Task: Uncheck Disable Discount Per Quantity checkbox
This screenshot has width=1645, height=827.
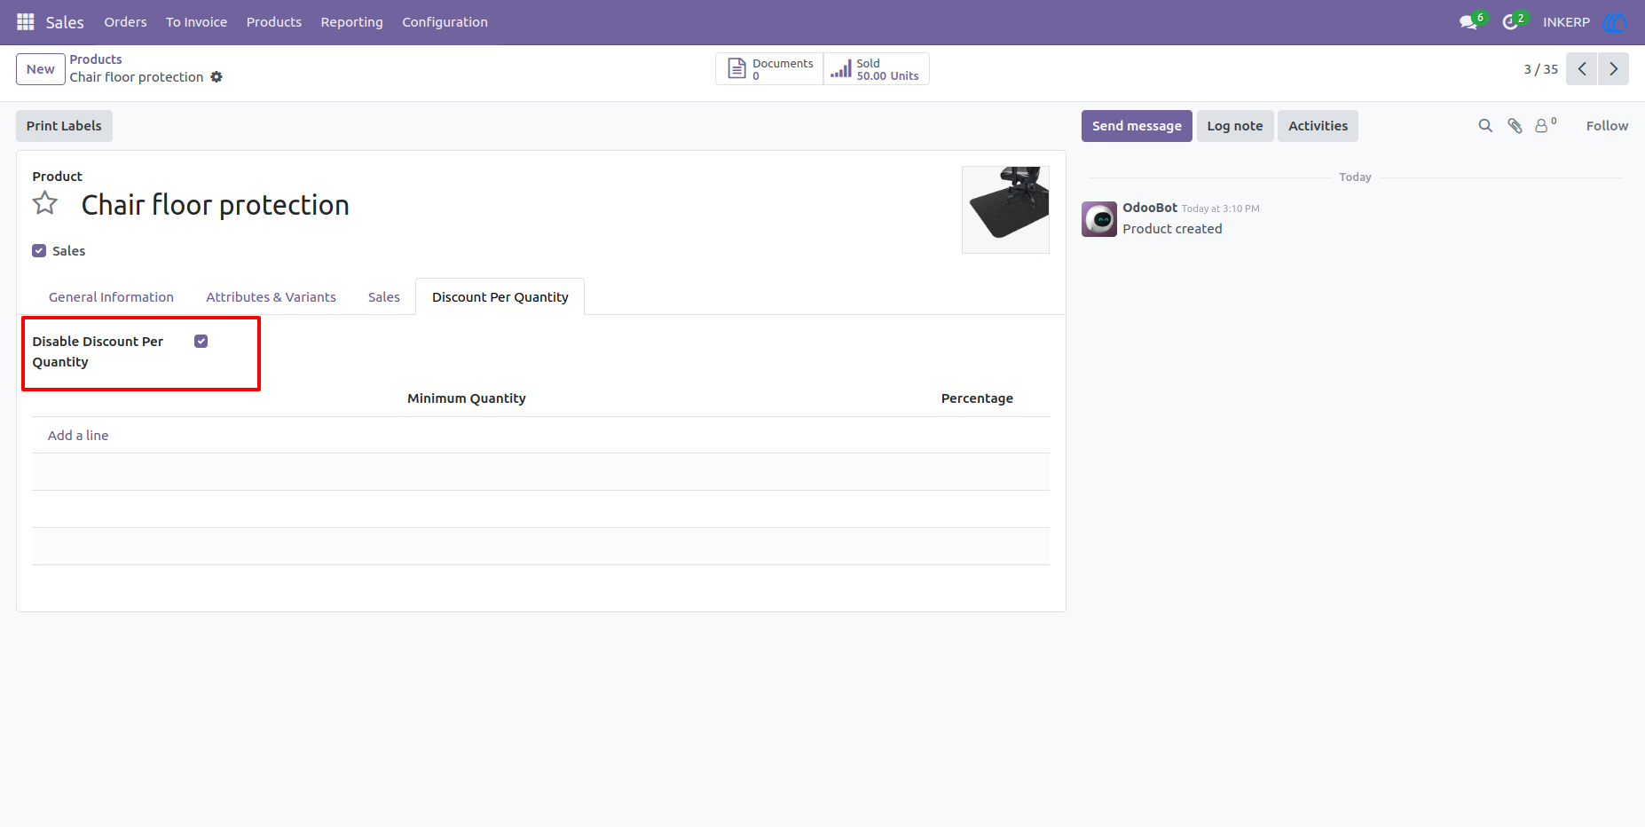Action: [201, 342]
